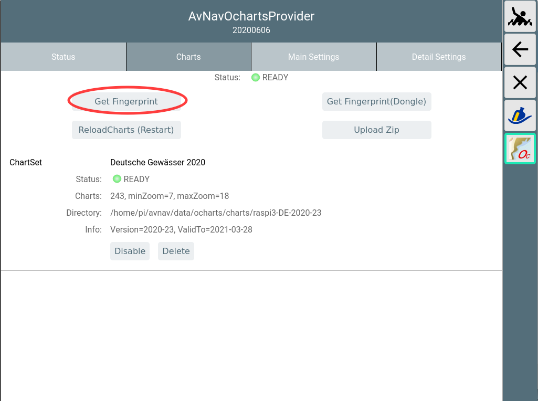Screen dimensions: 538x401
Task: Click Get Fingerprint(Dongle) button
Action: coord(377,101)
